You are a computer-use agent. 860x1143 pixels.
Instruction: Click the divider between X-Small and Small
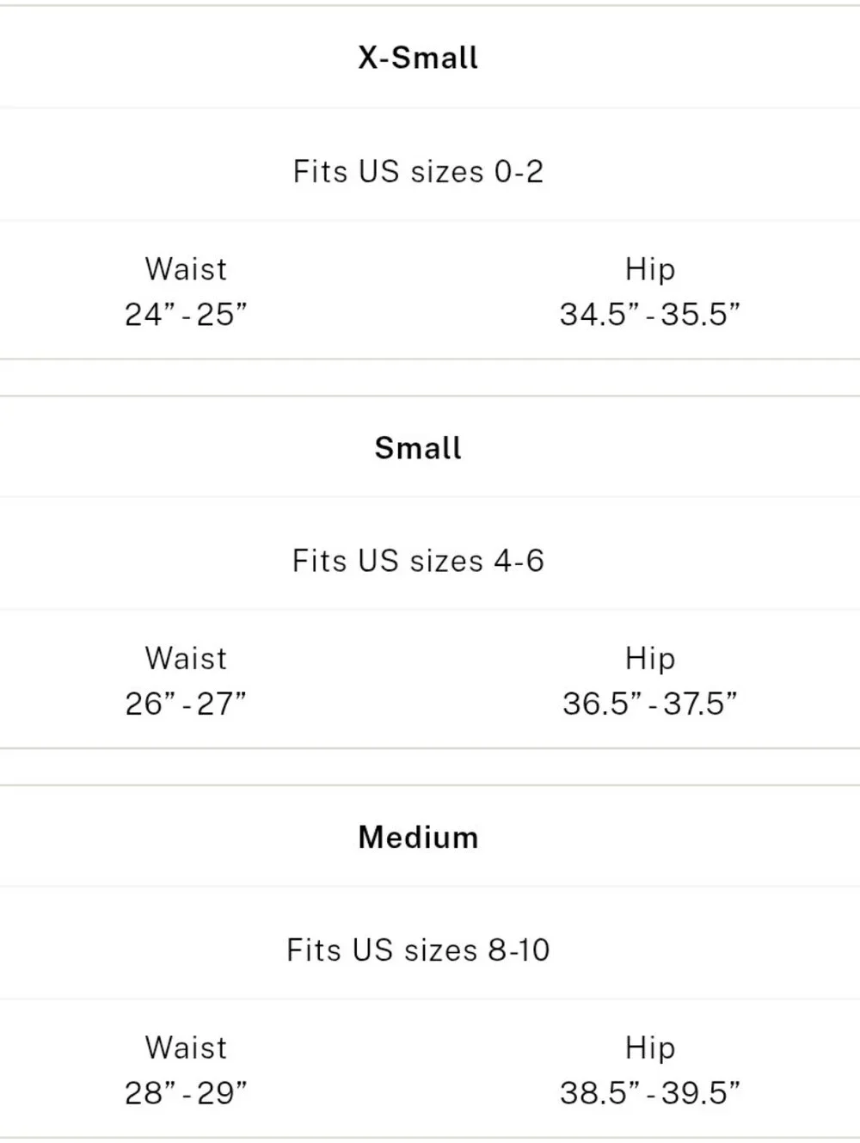[x=430, y=378]
